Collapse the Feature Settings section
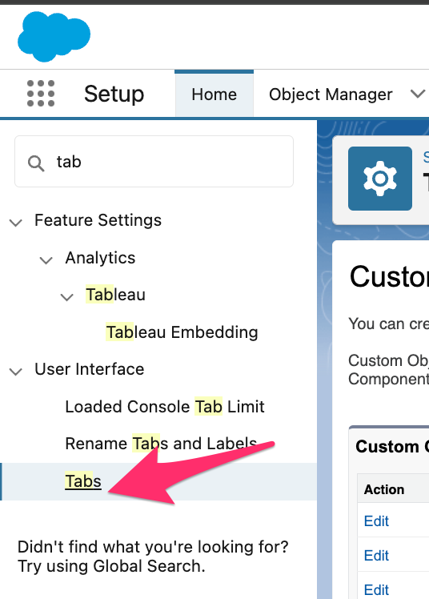Screen dimensions: 429x599 pyautogui.click(x=16, y=222)
